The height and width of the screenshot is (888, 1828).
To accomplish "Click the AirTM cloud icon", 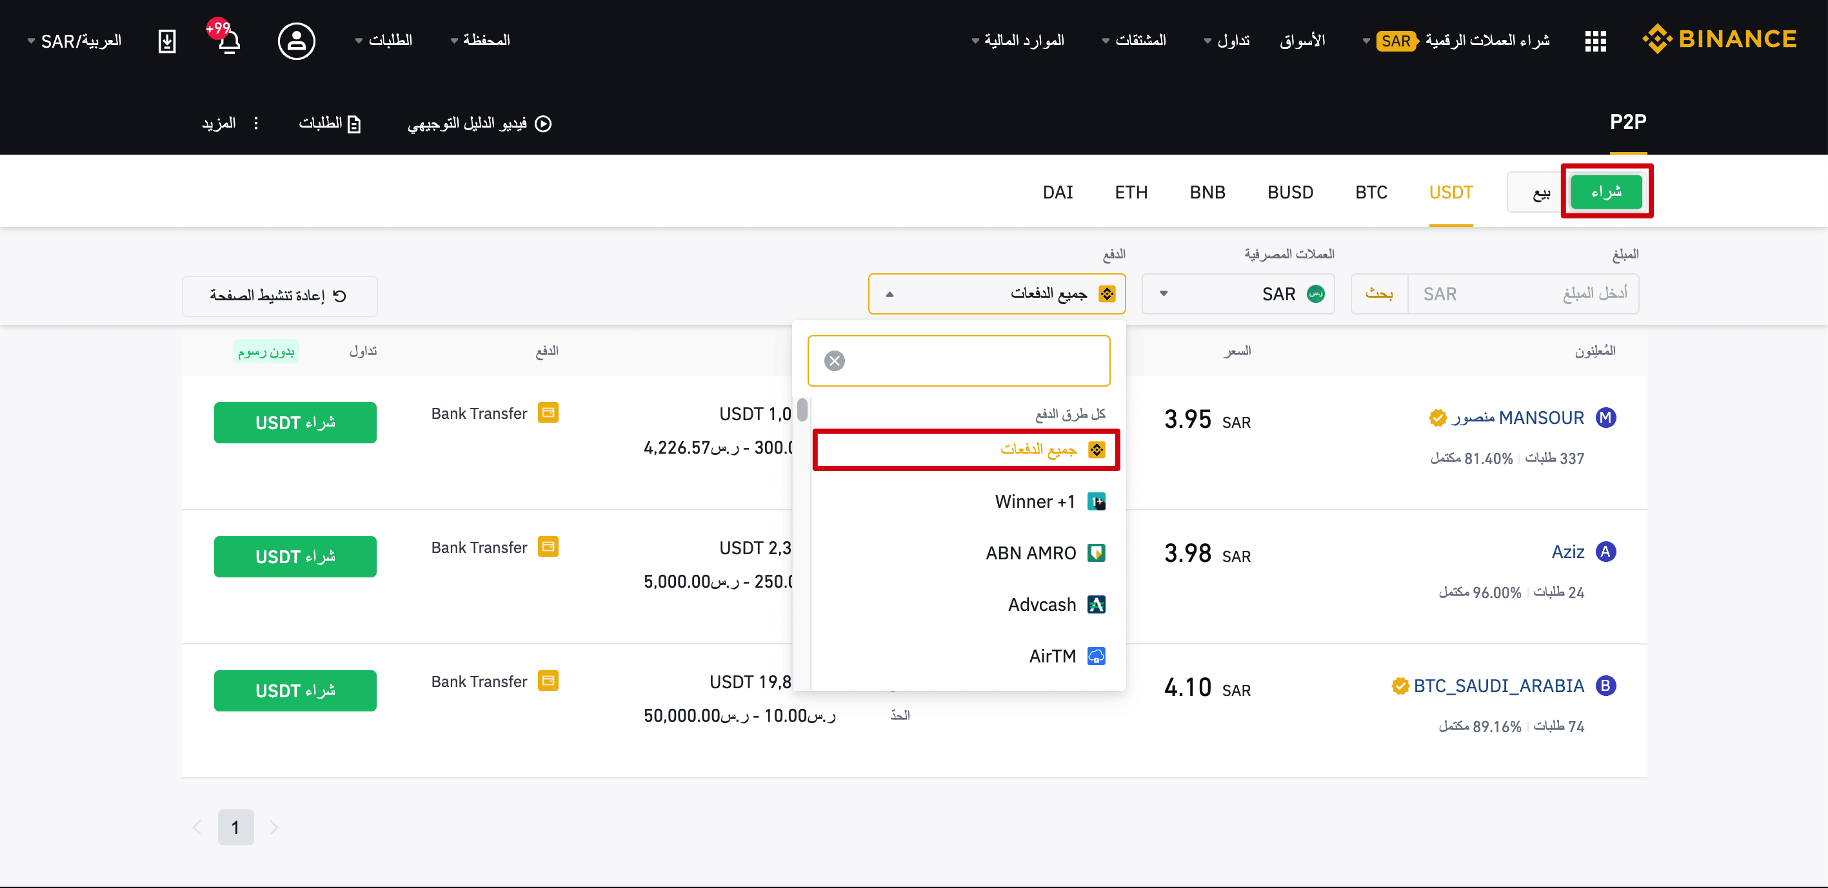I will pos(1097,656).
